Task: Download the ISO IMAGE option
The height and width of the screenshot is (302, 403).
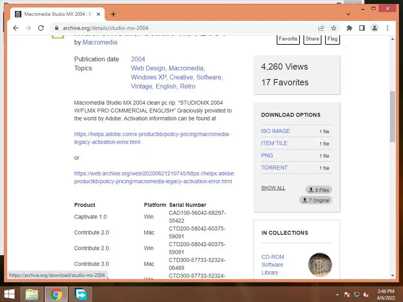Action: pyautogui.click(x=275, y=131)
